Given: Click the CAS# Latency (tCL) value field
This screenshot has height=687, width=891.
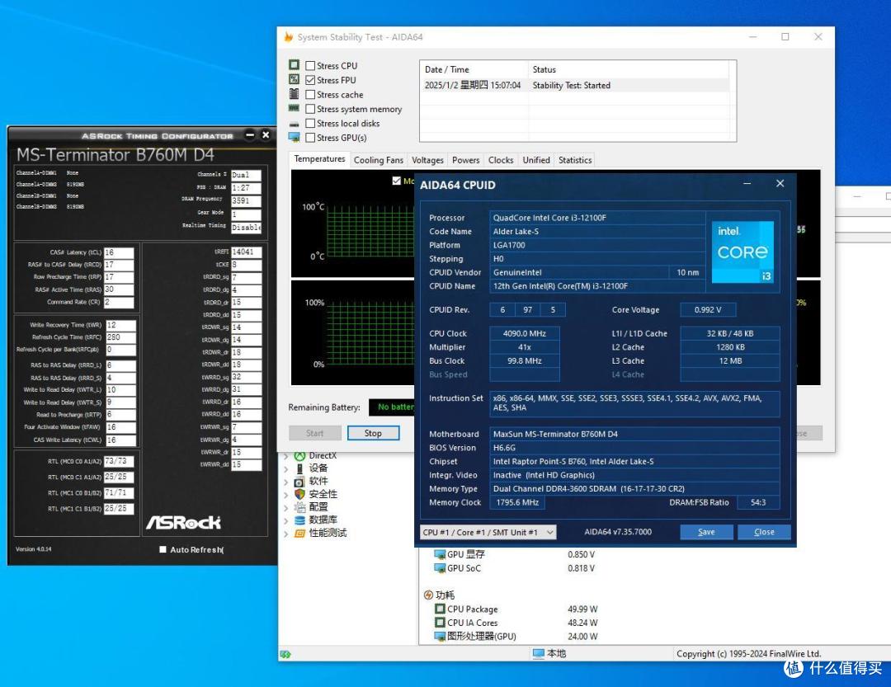Looking at the screenshot, I should pos(120,252).
